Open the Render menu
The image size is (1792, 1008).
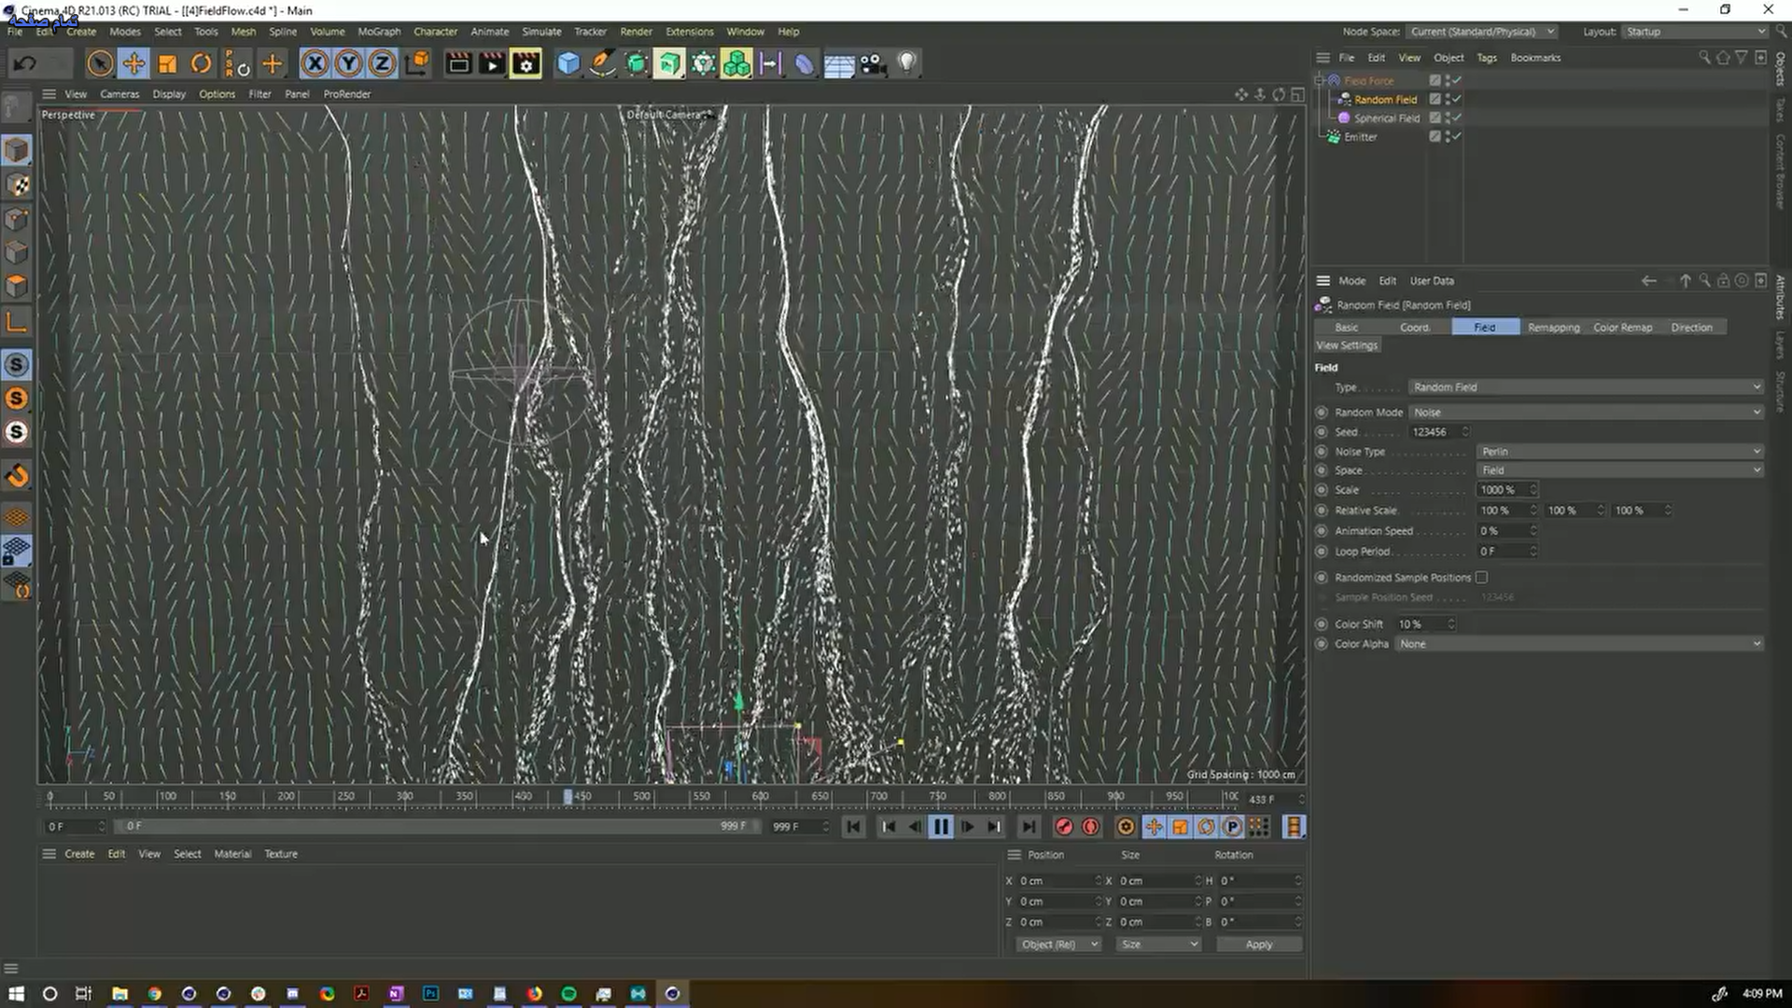[x=636, y=32]
